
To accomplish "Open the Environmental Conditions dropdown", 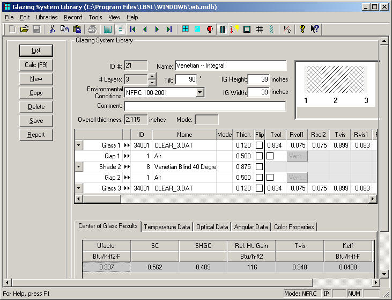I will [x=199, y=93].
